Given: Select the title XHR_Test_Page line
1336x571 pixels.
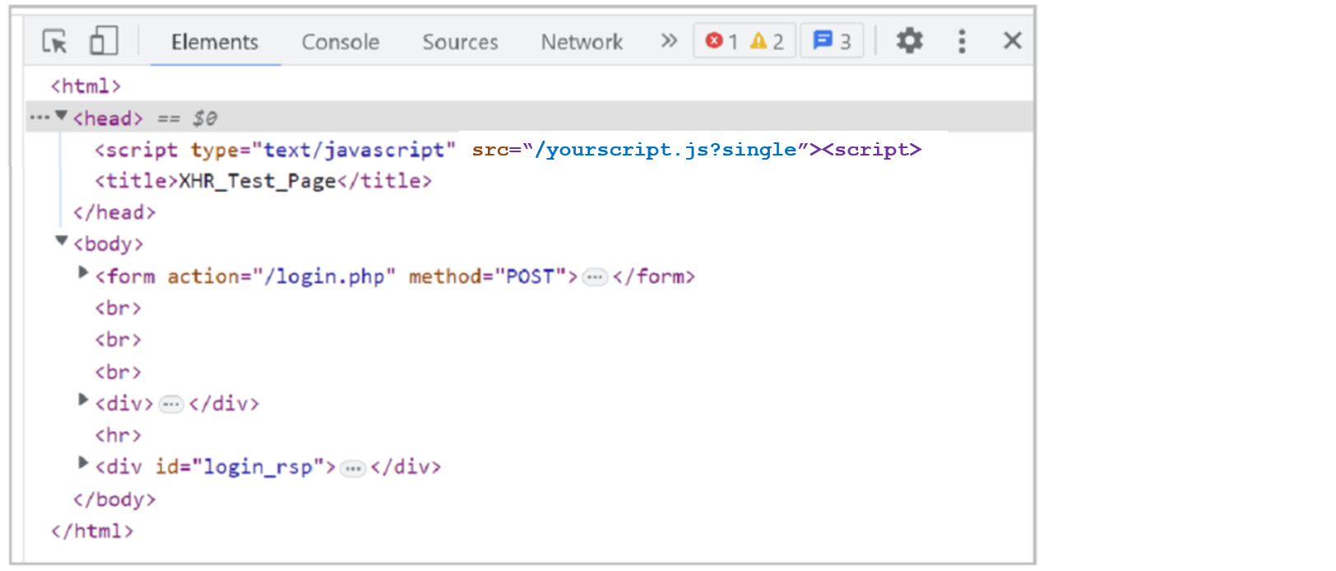Looking at the screenshot, I should coord(262,181).
